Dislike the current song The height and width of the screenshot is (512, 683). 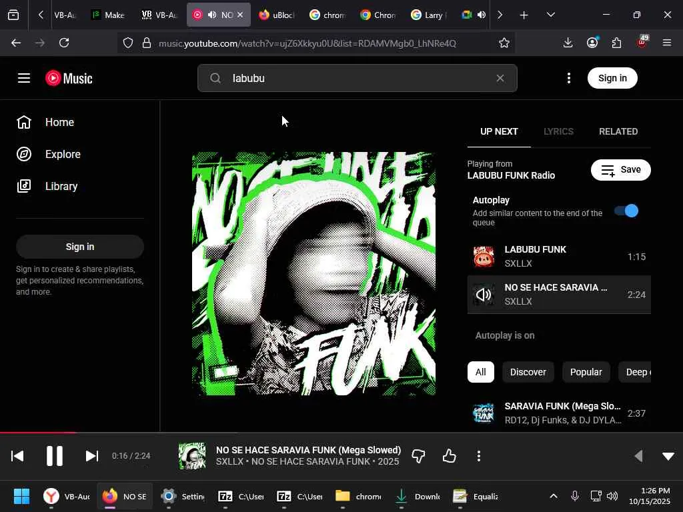click(418, 456)
